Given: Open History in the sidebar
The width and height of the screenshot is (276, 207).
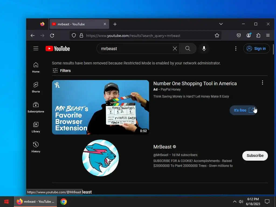Looking at the screenshot, I should coord(36,147).
